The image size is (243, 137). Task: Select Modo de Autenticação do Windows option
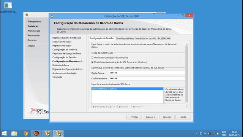[110, 57]
